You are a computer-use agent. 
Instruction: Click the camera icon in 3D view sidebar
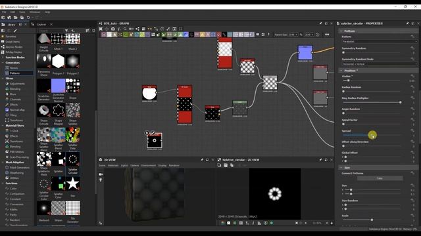tap(101, 174)
